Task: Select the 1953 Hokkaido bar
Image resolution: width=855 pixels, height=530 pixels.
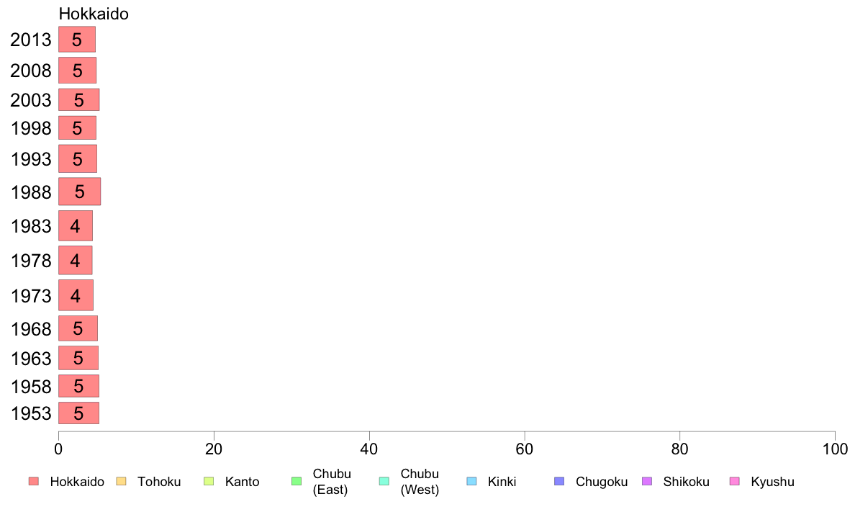Action: coord(78,413)
